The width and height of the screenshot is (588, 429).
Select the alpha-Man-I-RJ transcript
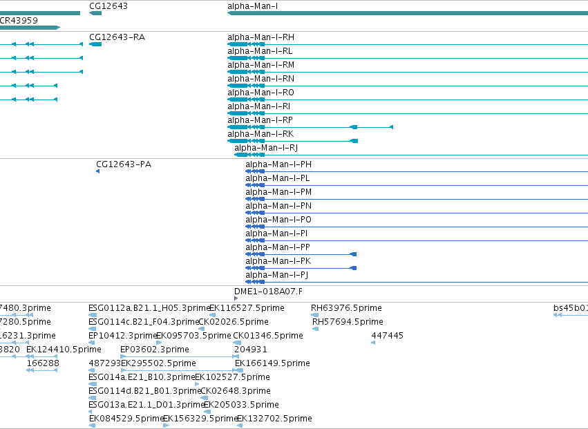click(266, 148)
